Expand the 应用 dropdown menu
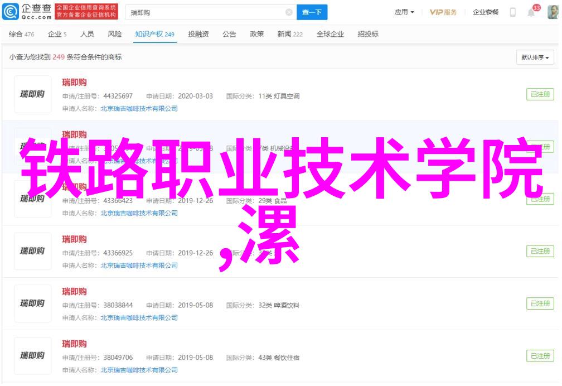The height and width of the screenshot is (386, 562). pyautogui.click(x=404, y=12)
